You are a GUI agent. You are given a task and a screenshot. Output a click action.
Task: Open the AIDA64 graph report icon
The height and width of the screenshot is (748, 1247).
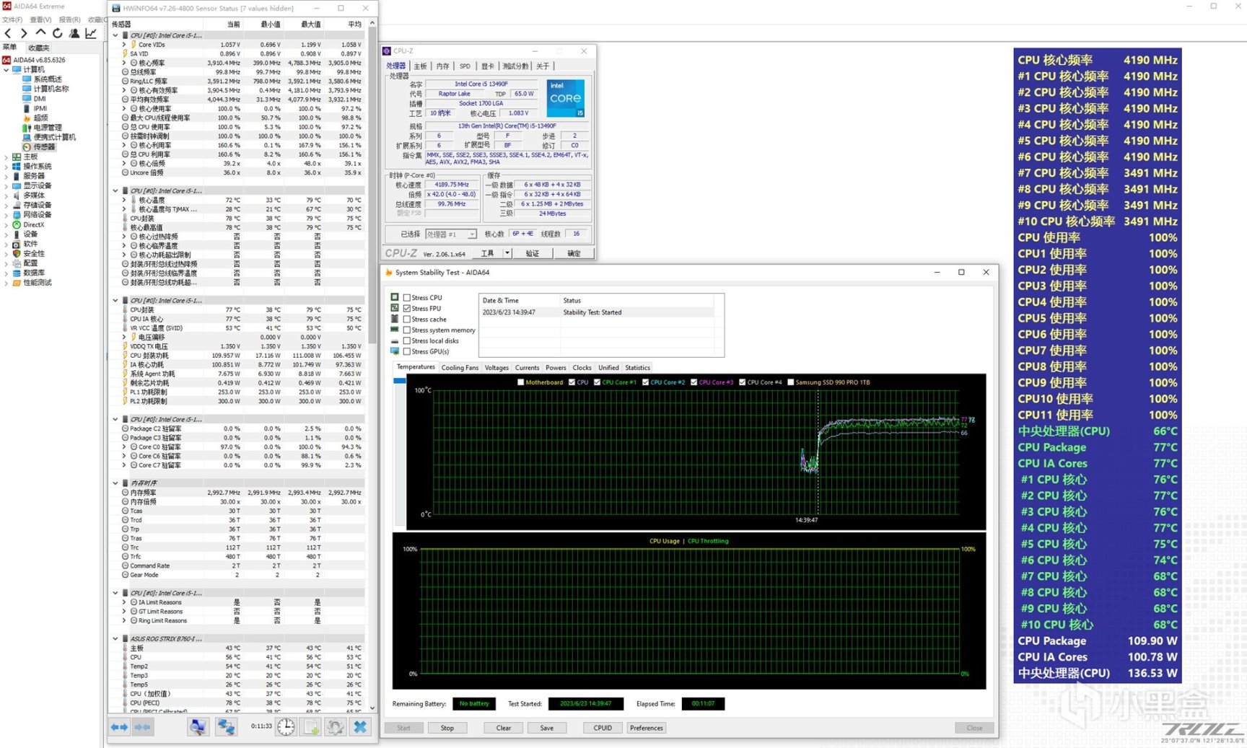point(91,33)
